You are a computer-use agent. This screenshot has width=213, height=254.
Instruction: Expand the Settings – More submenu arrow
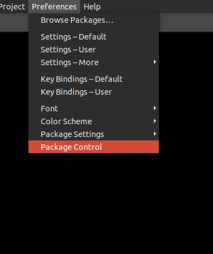[x=154, y=62]
